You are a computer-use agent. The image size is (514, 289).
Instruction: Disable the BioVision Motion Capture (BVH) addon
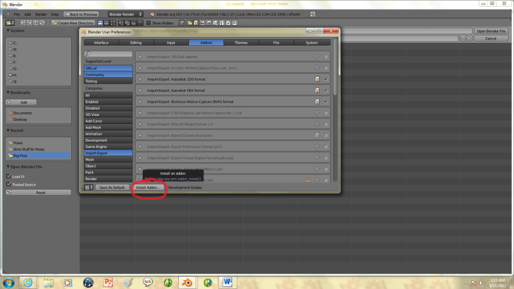pos(326,101)
